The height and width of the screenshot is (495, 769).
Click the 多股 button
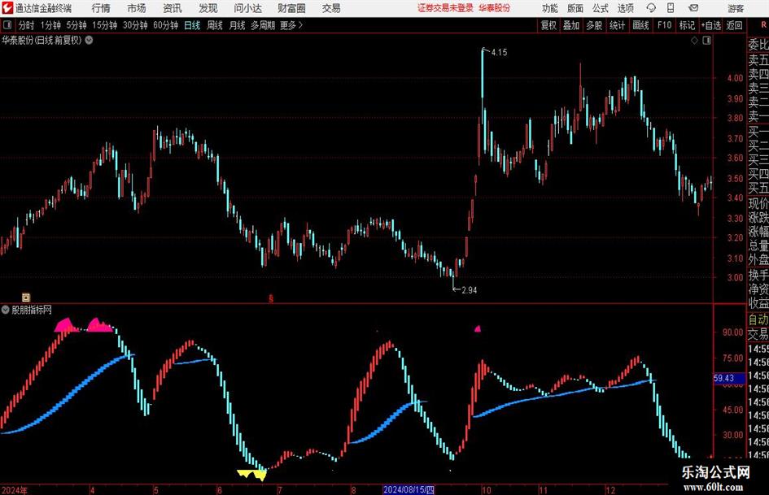[x=594, y=25]
